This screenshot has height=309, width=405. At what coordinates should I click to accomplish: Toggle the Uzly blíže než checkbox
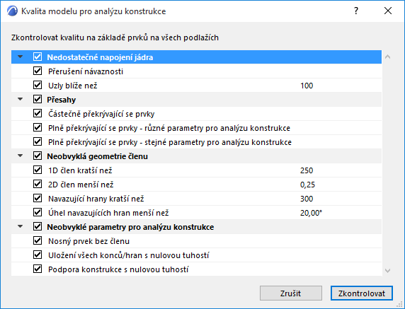point(38,85)
